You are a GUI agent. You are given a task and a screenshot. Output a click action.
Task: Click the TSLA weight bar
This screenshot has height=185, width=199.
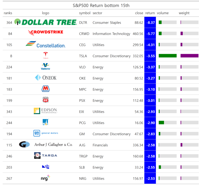coord(189,56)
